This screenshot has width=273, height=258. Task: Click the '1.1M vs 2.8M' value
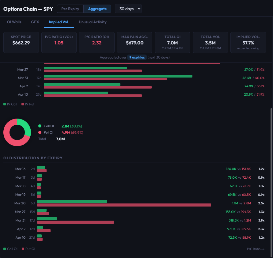click(x=241, y=203)
